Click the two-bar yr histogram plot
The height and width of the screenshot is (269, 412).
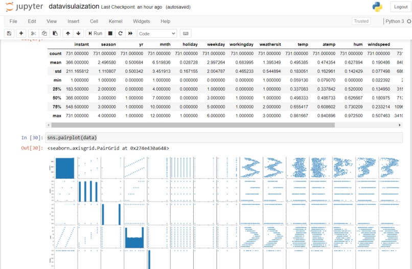point(111,214)
